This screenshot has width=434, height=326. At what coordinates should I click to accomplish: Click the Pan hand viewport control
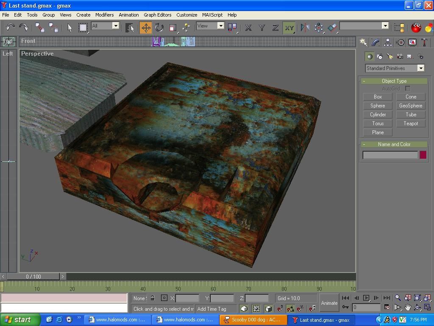click(407, 307)
